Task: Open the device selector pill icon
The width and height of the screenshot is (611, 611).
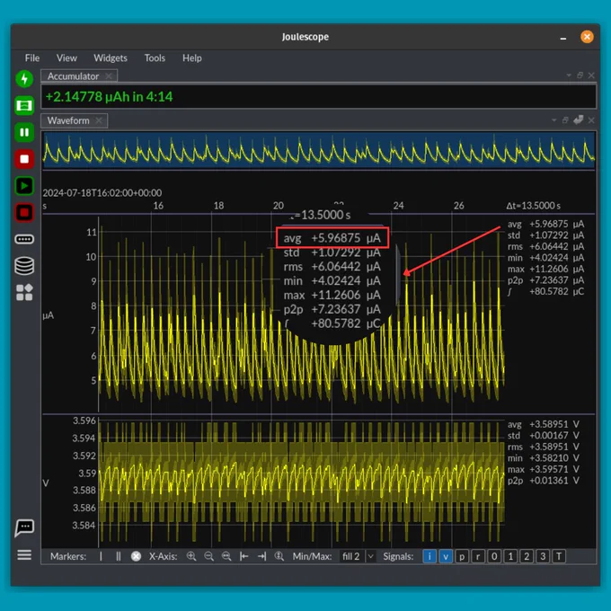Action: tap(24, 239)
